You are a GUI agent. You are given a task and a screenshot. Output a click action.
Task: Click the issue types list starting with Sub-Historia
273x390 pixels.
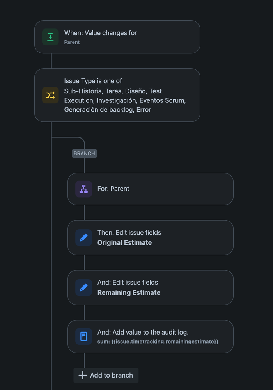point(125,100)
